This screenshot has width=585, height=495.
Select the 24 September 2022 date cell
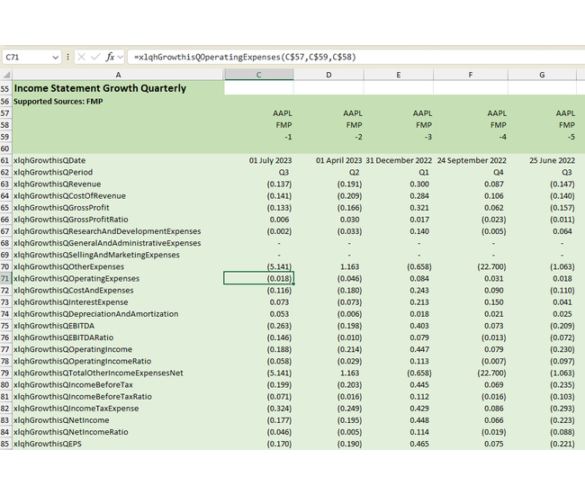(x=471, y=160)
